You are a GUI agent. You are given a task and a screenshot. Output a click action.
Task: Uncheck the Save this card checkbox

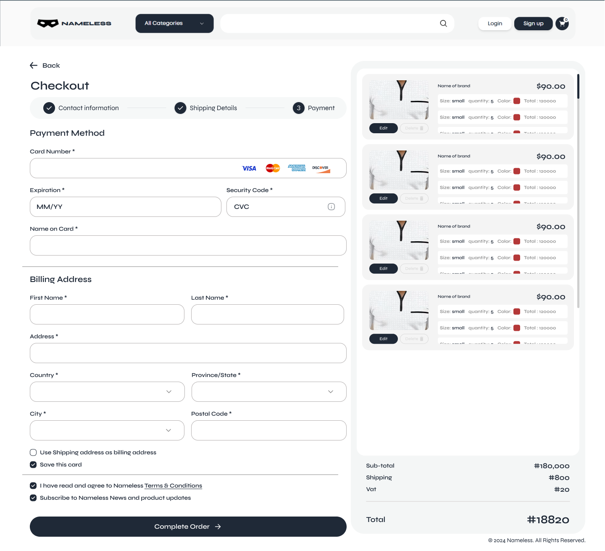click(x=33, y=465)
